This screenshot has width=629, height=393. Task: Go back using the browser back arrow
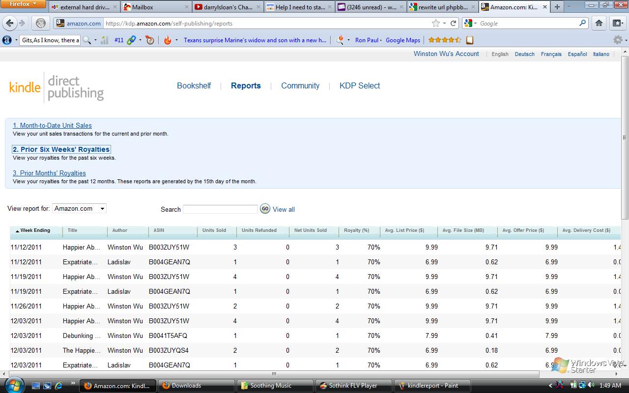[x=10, y=23]
